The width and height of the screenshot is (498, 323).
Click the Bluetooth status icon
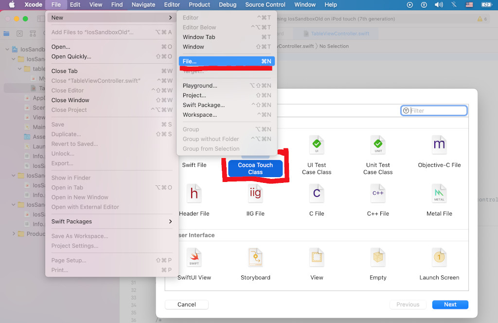pos(454,4)
